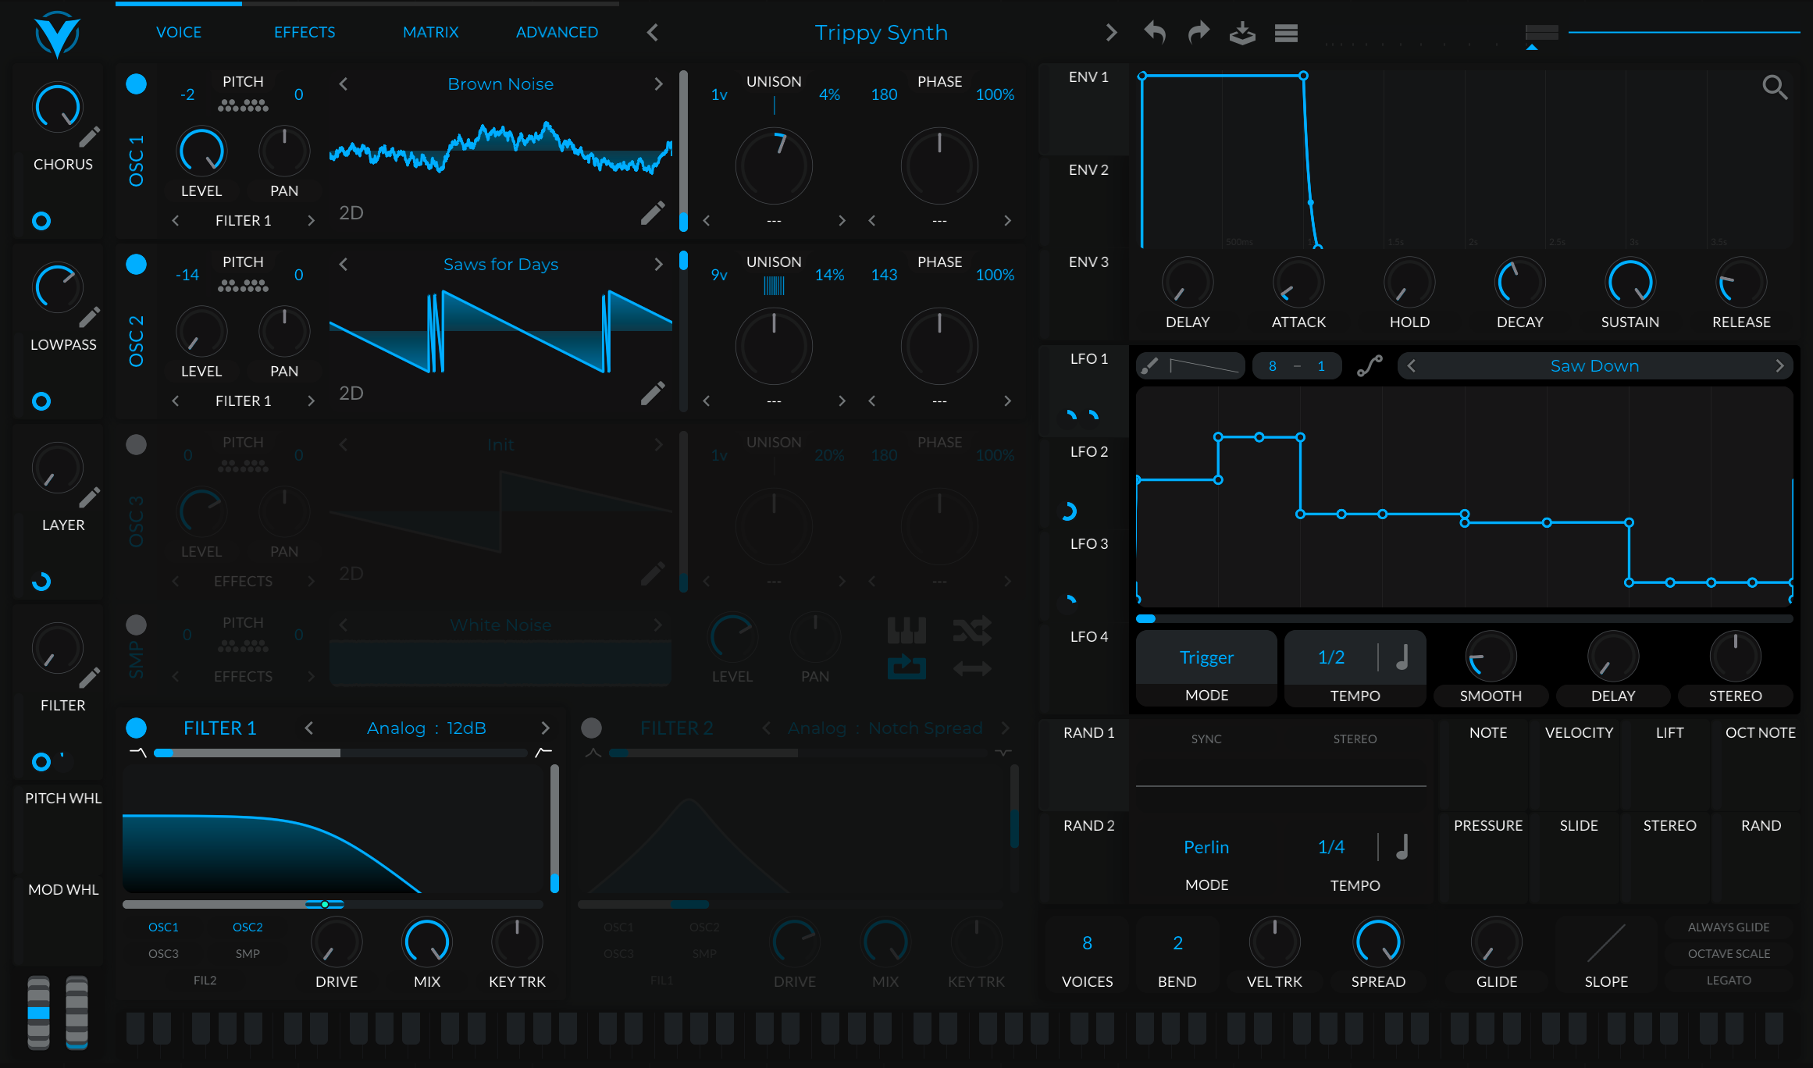Switch to the EFFECTS tab
1813x1068 pixels.
[305, 32]
